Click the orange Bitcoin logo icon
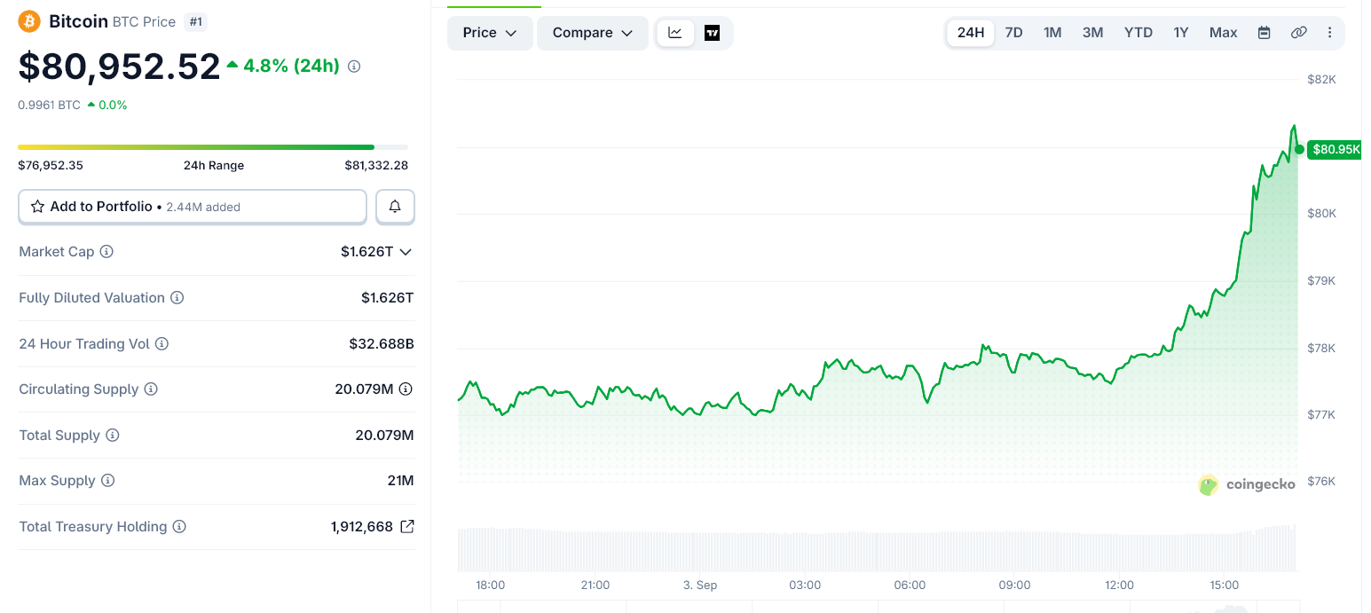 tap(29, 20)
